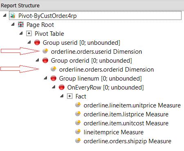Select Group orderid [0; unbounded] label

pyautogui.click(x=91, y=61)
